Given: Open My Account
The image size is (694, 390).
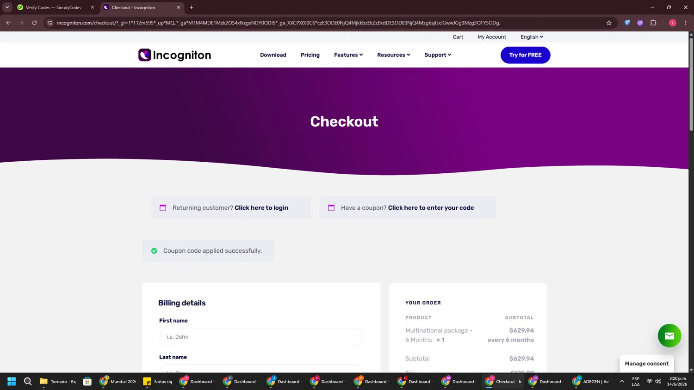Looking at the screenshot, I should (492, 37).
